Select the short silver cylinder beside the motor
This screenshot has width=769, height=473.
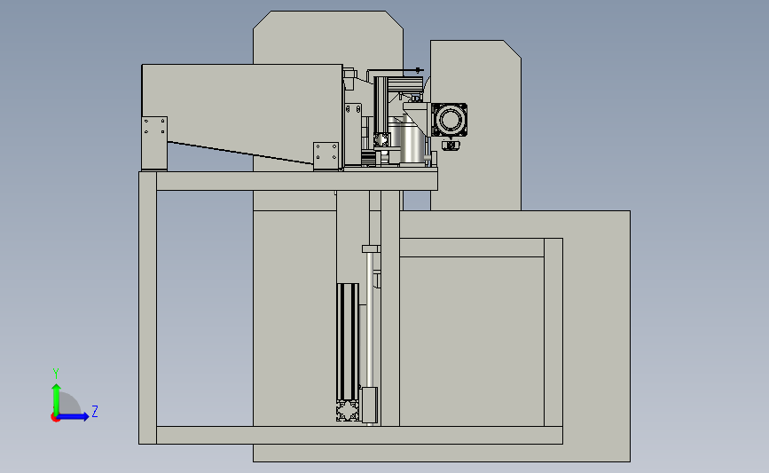click(412, 142)
